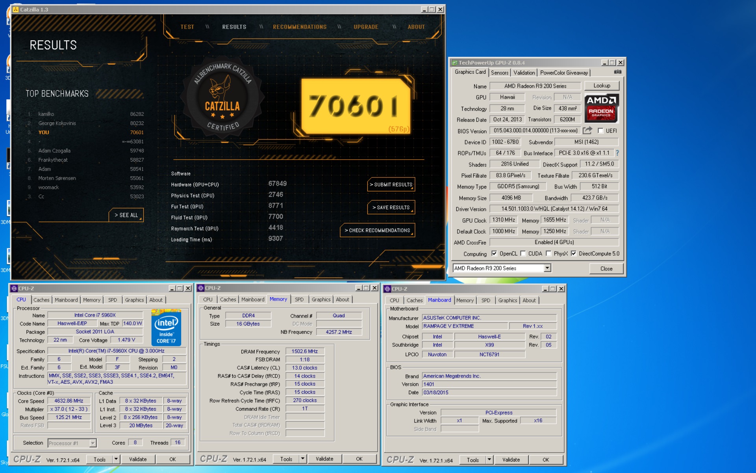Click the GPU-Z screenshot camera icon
This screenshot has width=756, height=473.
617,72
